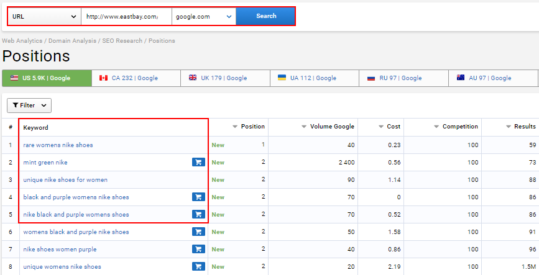The image size is (539, 275).
Task: Click the New label in rare womens nike shoes row
Action: (x=218, y=145)
